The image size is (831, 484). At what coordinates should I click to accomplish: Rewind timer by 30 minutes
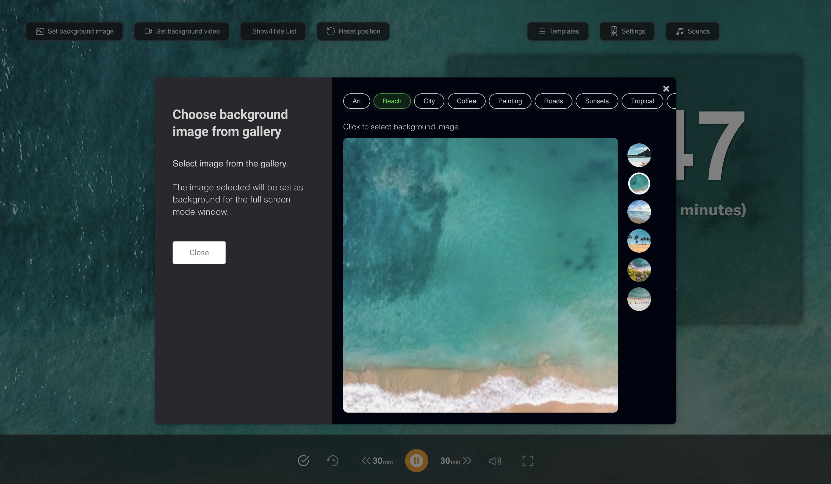377,461
